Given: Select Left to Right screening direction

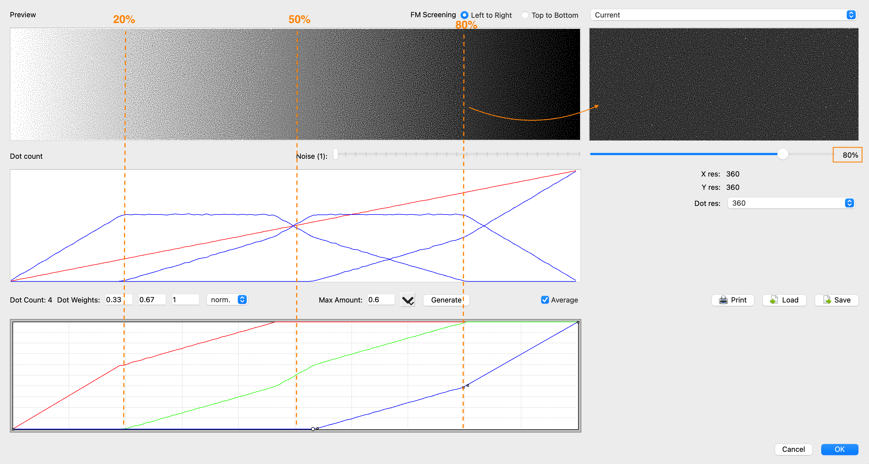Looking at the screenshot, I should 465,15.
